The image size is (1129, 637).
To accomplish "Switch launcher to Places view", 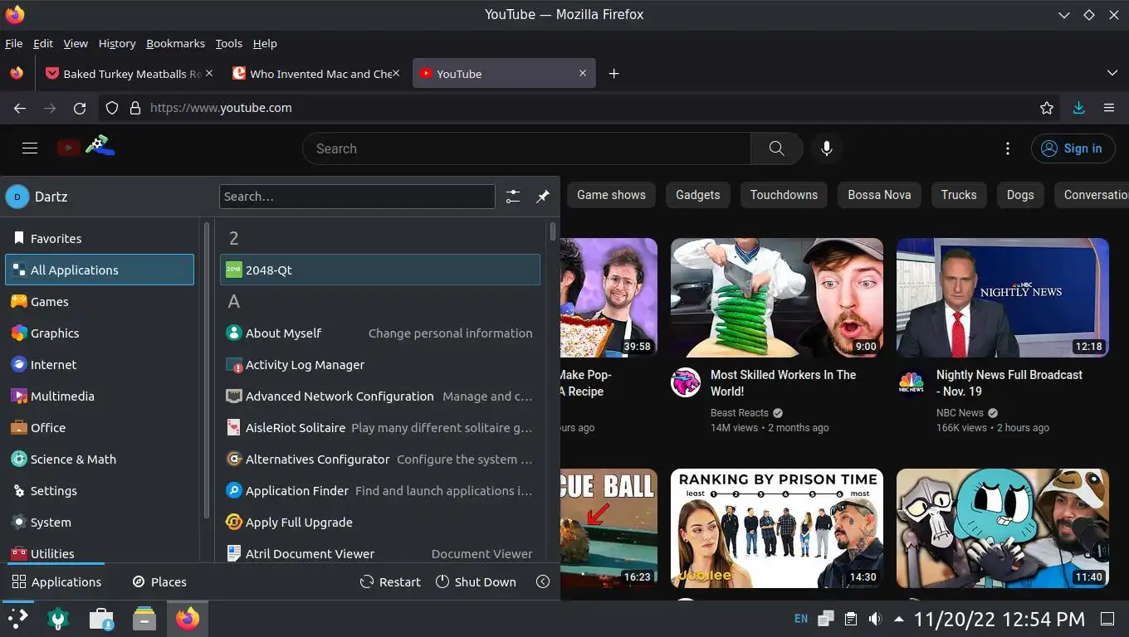I will coord(159,581).
